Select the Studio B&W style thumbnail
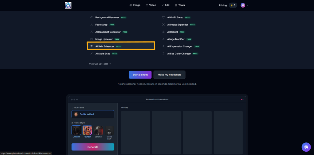The width and height of the screenshot is (314, 155). [x=109, y=130]
